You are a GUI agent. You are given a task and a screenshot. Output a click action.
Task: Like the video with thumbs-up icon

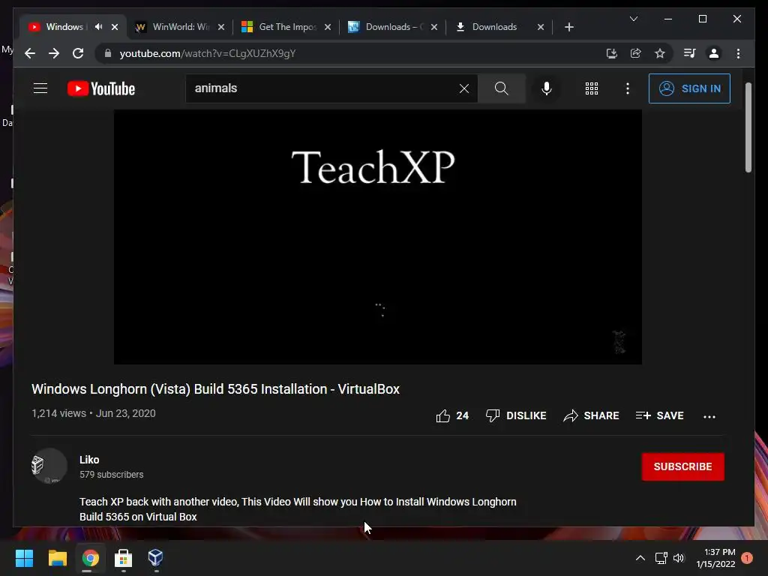coord(442,415)
